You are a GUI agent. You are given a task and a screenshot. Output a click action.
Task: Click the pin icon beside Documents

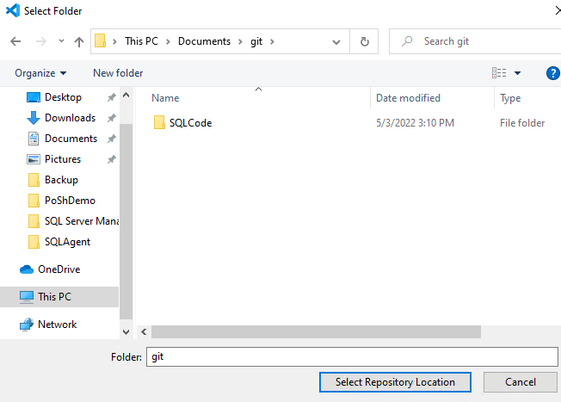[x=112, y=139]
